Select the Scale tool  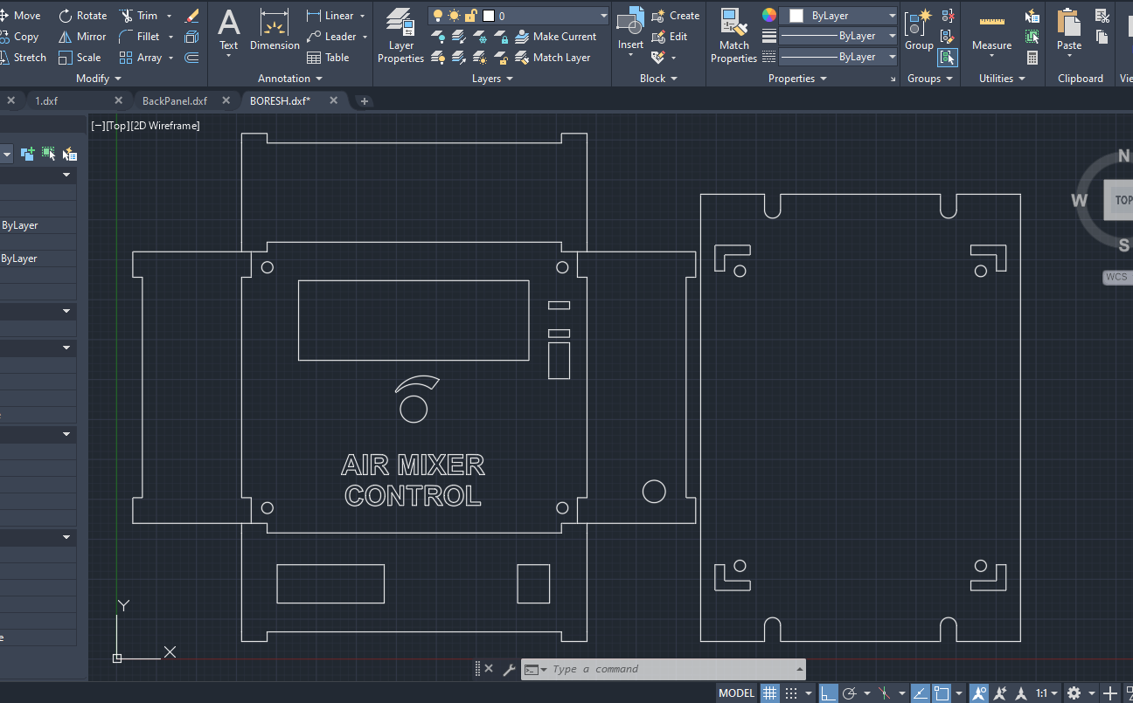pos(80,58)
